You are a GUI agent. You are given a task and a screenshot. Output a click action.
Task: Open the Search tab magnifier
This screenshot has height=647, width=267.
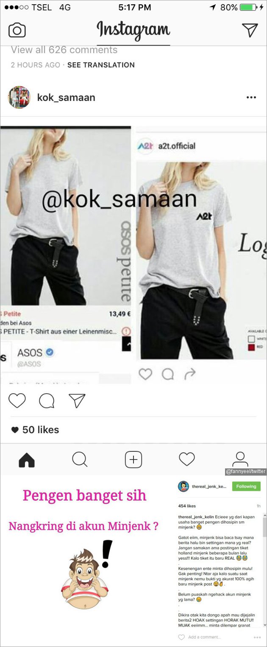pyautogui.click(x=80, y=459)
